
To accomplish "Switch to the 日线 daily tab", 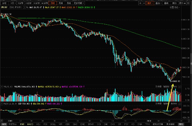I will [53, 3].
